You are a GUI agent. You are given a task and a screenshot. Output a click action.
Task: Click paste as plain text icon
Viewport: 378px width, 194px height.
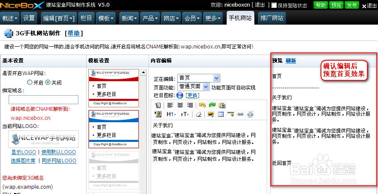coord(222,105)
